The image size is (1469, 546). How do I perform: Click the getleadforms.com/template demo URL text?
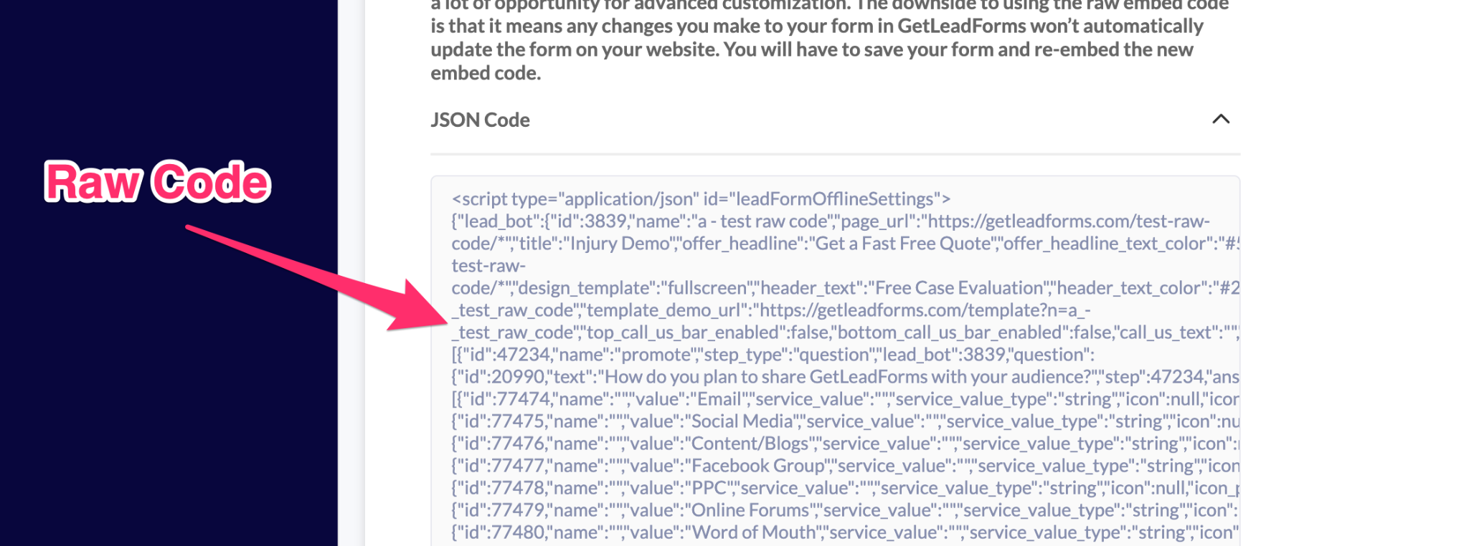pos(925,310)
